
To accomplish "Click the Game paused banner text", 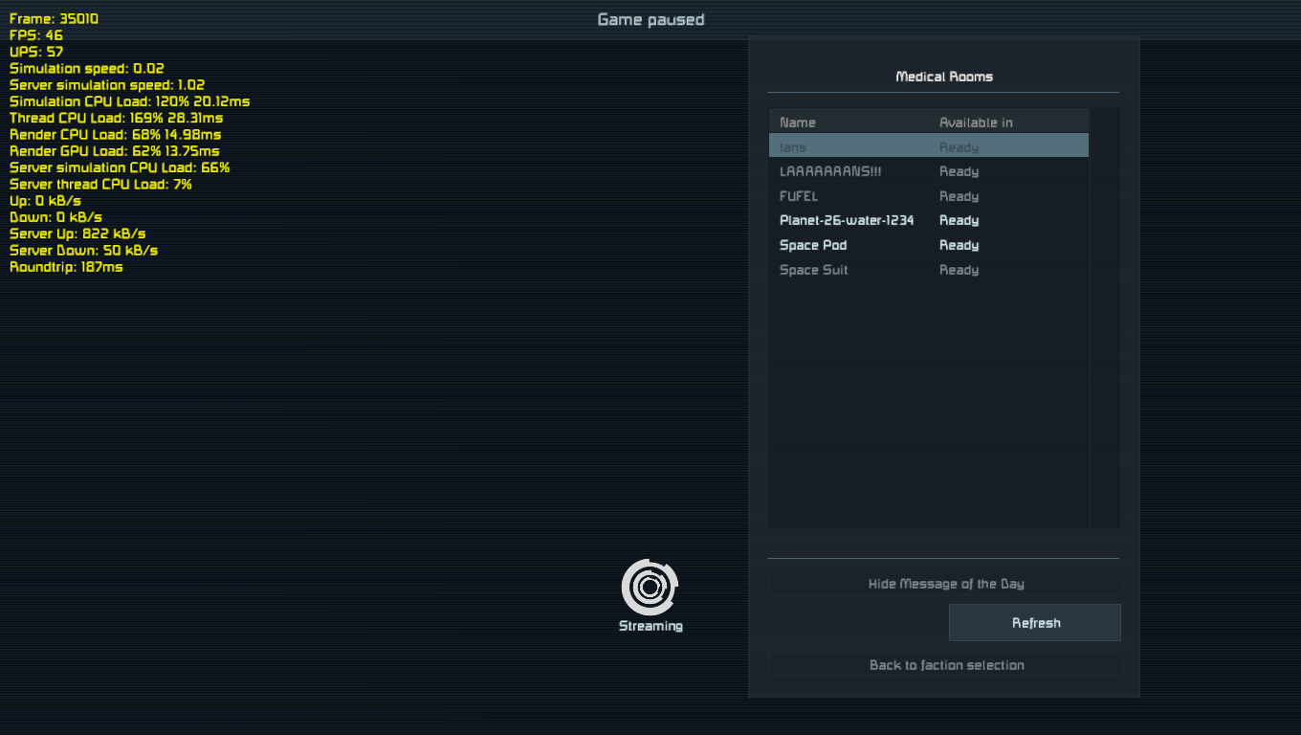I will [x=650, y=20].
